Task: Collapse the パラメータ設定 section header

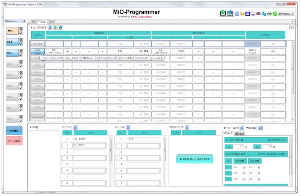Action: (x=225, y=128)
